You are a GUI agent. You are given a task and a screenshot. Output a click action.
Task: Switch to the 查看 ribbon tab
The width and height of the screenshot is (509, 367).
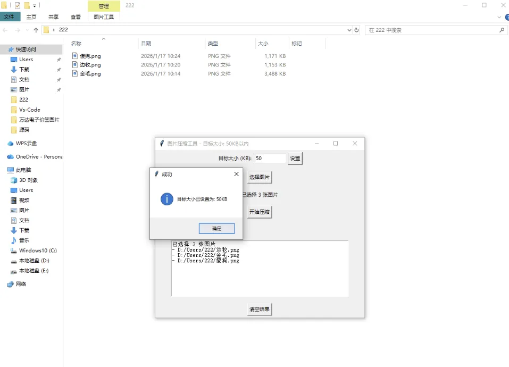point(75,16)
